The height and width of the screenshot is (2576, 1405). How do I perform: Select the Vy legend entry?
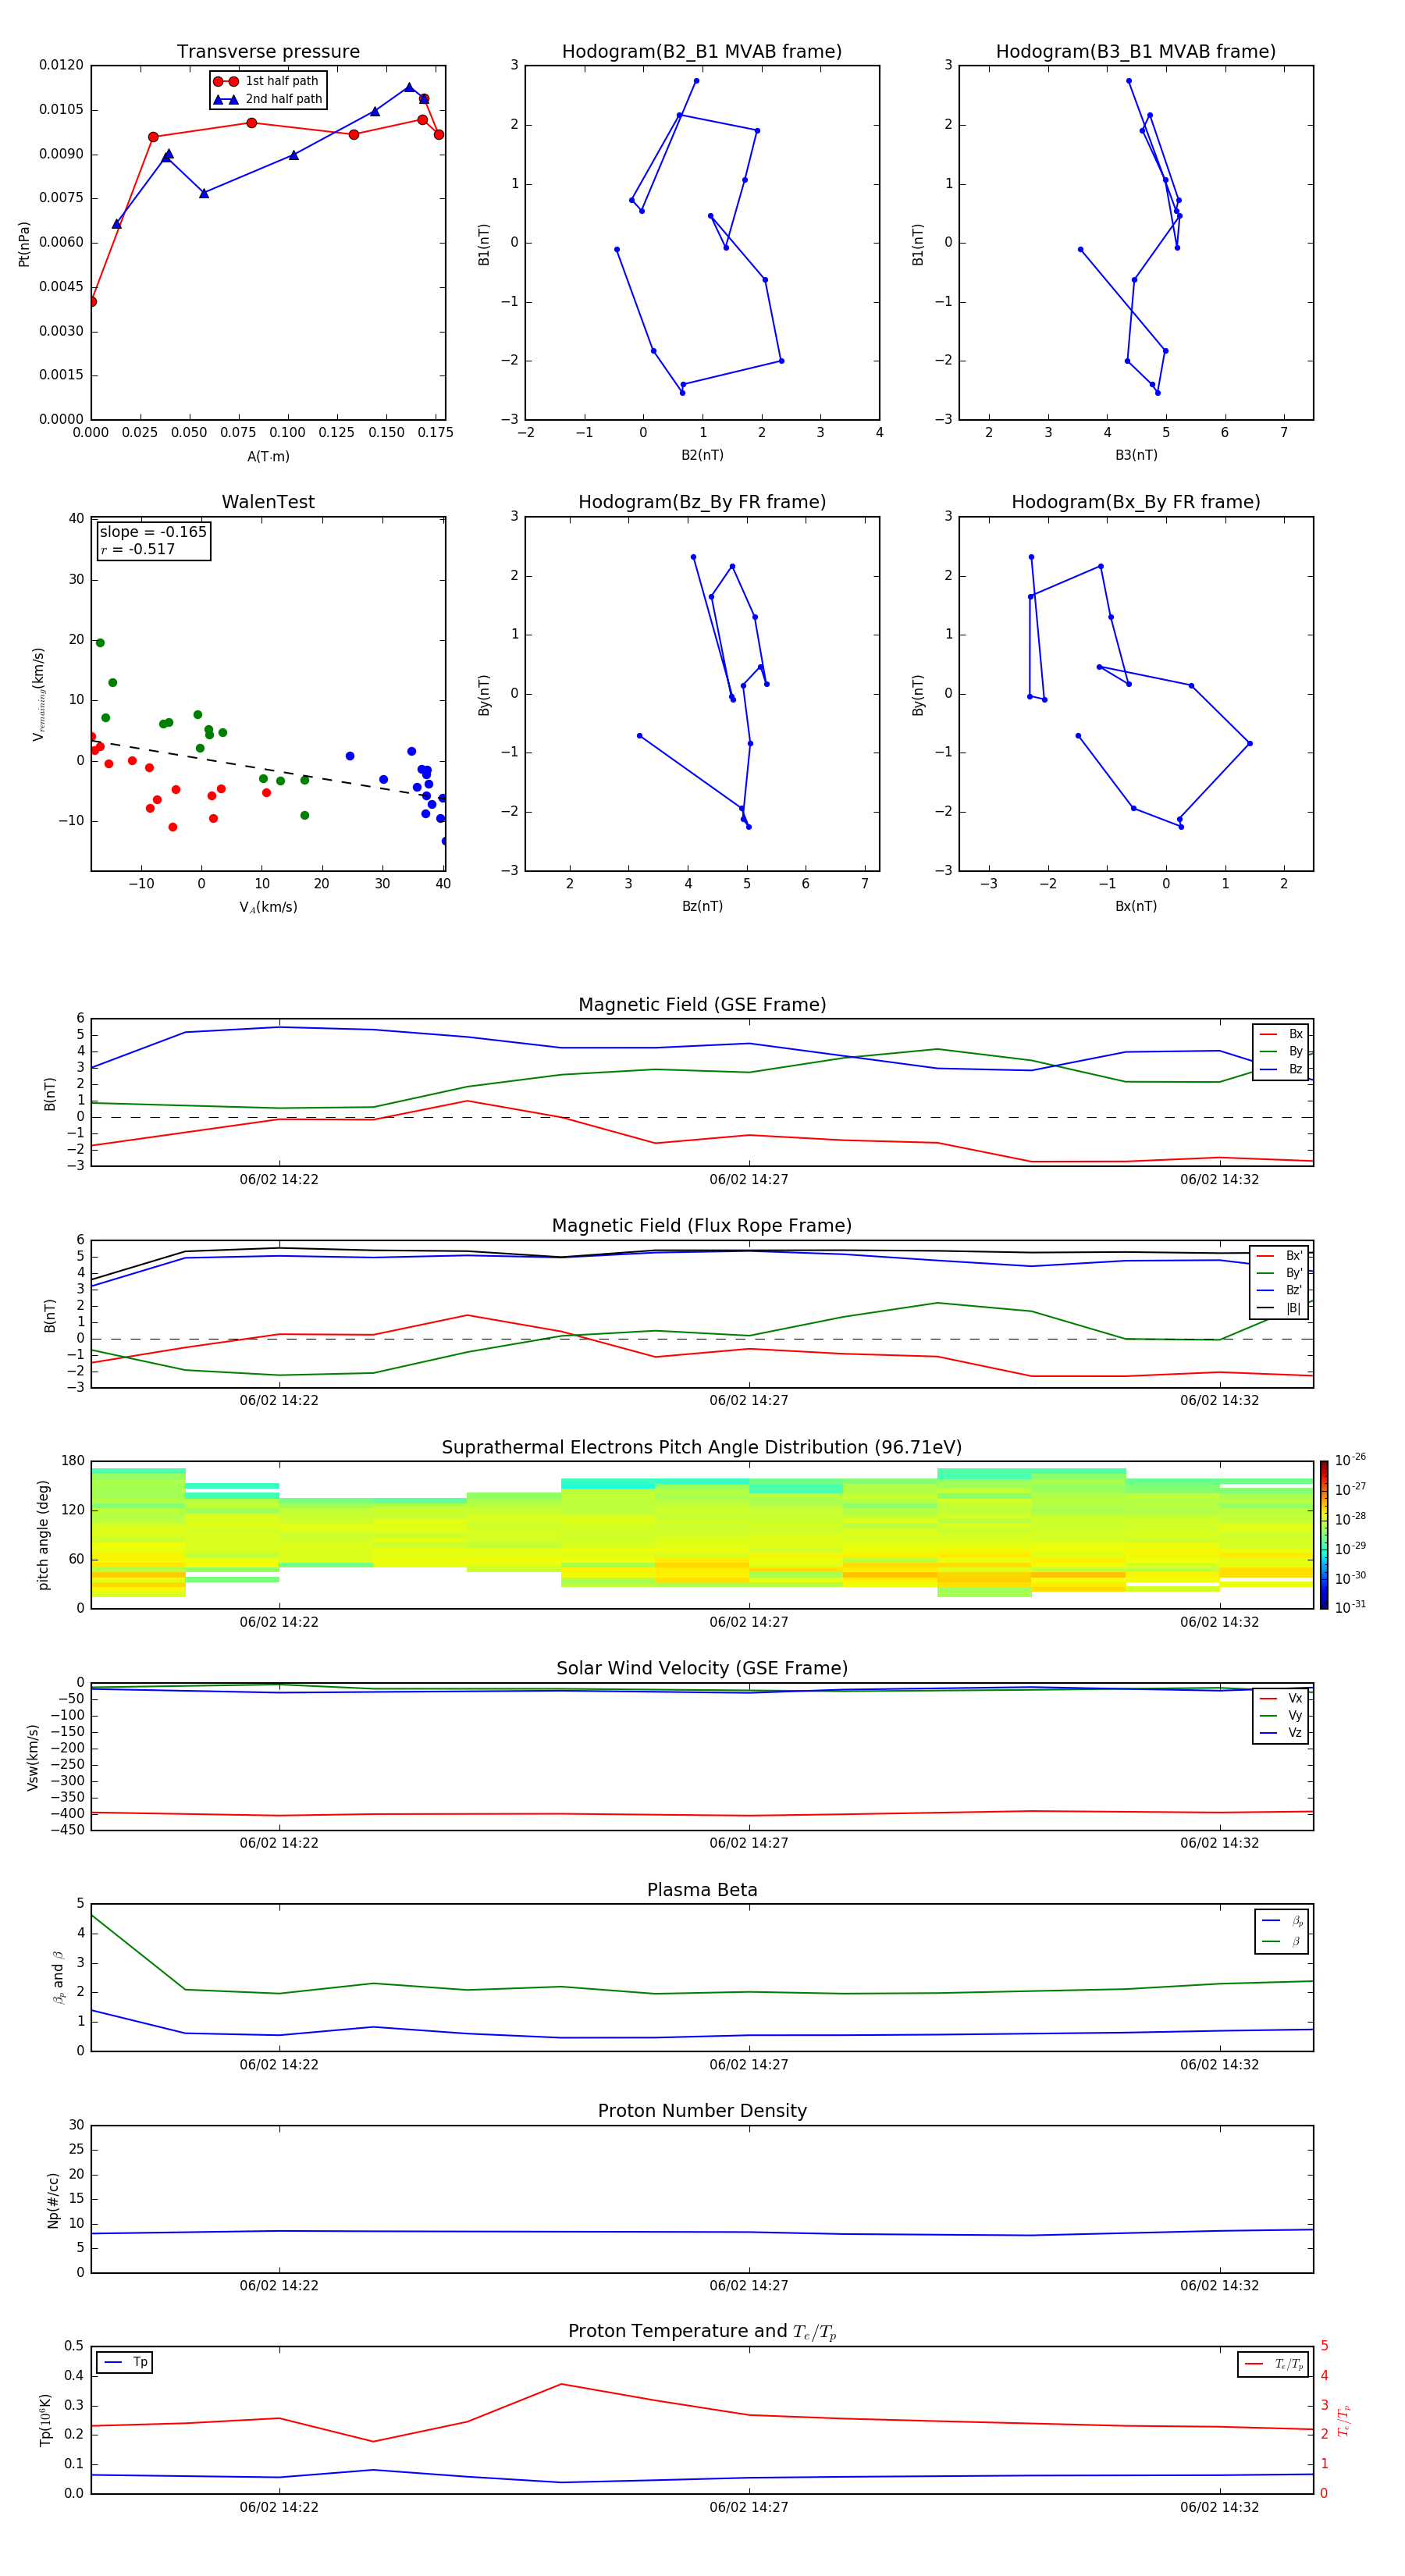click(1281, 1715)
